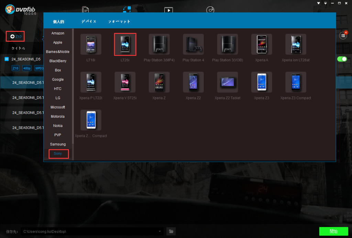Select the Xperia Z3 profile
This screenshot has width=352, height=238.
tap(262, 82)
